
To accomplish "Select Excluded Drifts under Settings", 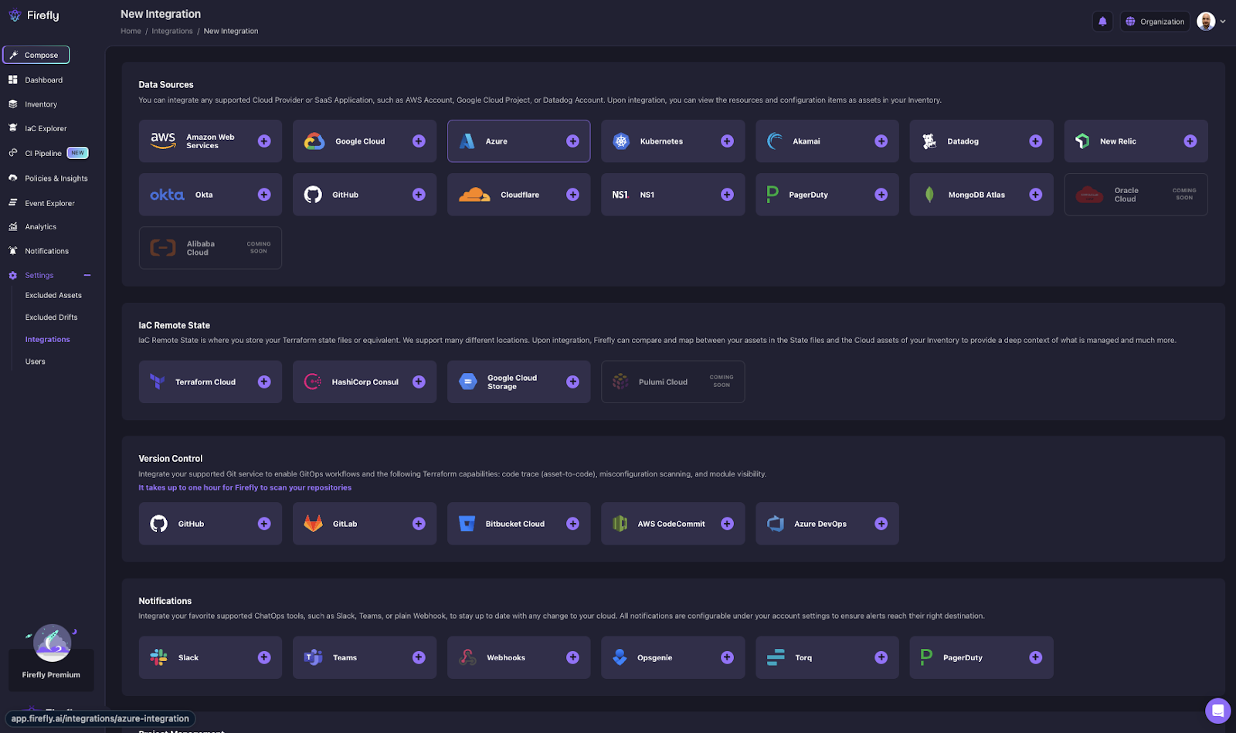I will pos(51,317).
